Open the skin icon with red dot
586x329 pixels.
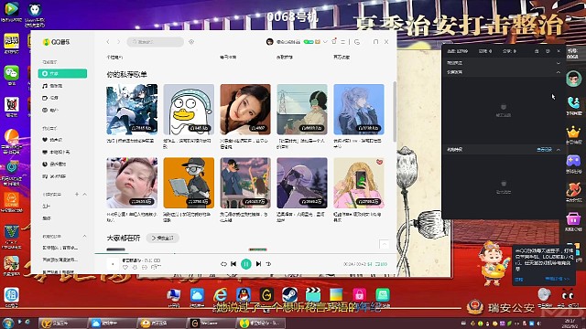334,41
